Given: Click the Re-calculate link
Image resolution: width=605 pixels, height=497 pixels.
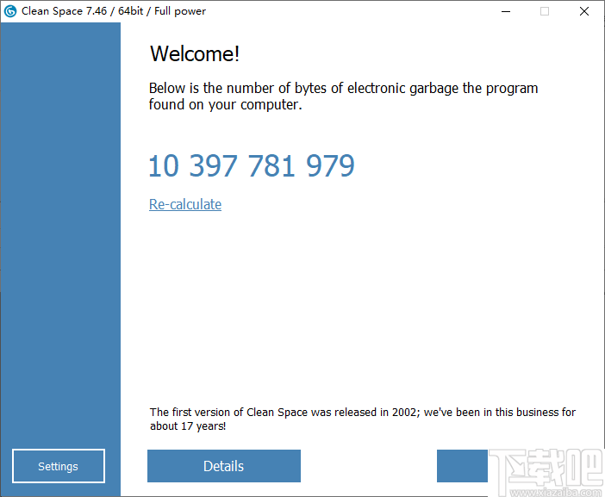Looking at the screenshot, I should [185, 204].
